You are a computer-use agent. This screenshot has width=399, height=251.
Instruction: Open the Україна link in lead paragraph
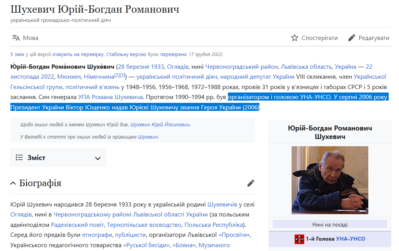[x=345, y=67]
